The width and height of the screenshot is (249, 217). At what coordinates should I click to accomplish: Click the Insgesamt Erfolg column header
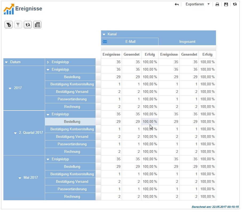click(207, 54)
